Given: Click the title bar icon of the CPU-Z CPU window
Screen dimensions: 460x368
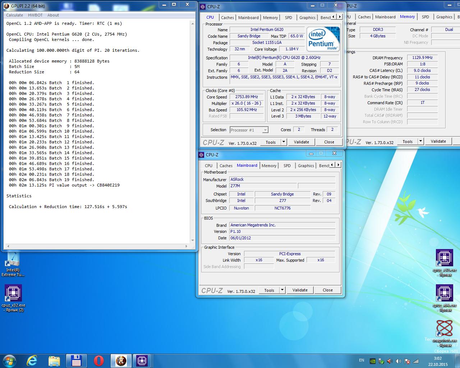Looking at the screenshot, I should click(203, 6).
